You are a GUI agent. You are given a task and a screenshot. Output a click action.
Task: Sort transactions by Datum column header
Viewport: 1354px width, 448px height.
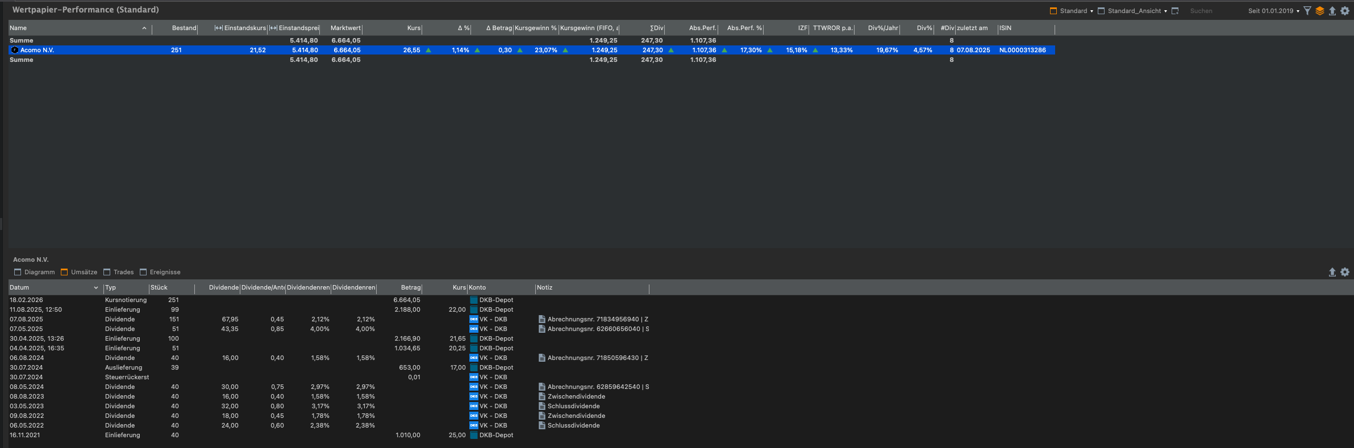(19, 287)
